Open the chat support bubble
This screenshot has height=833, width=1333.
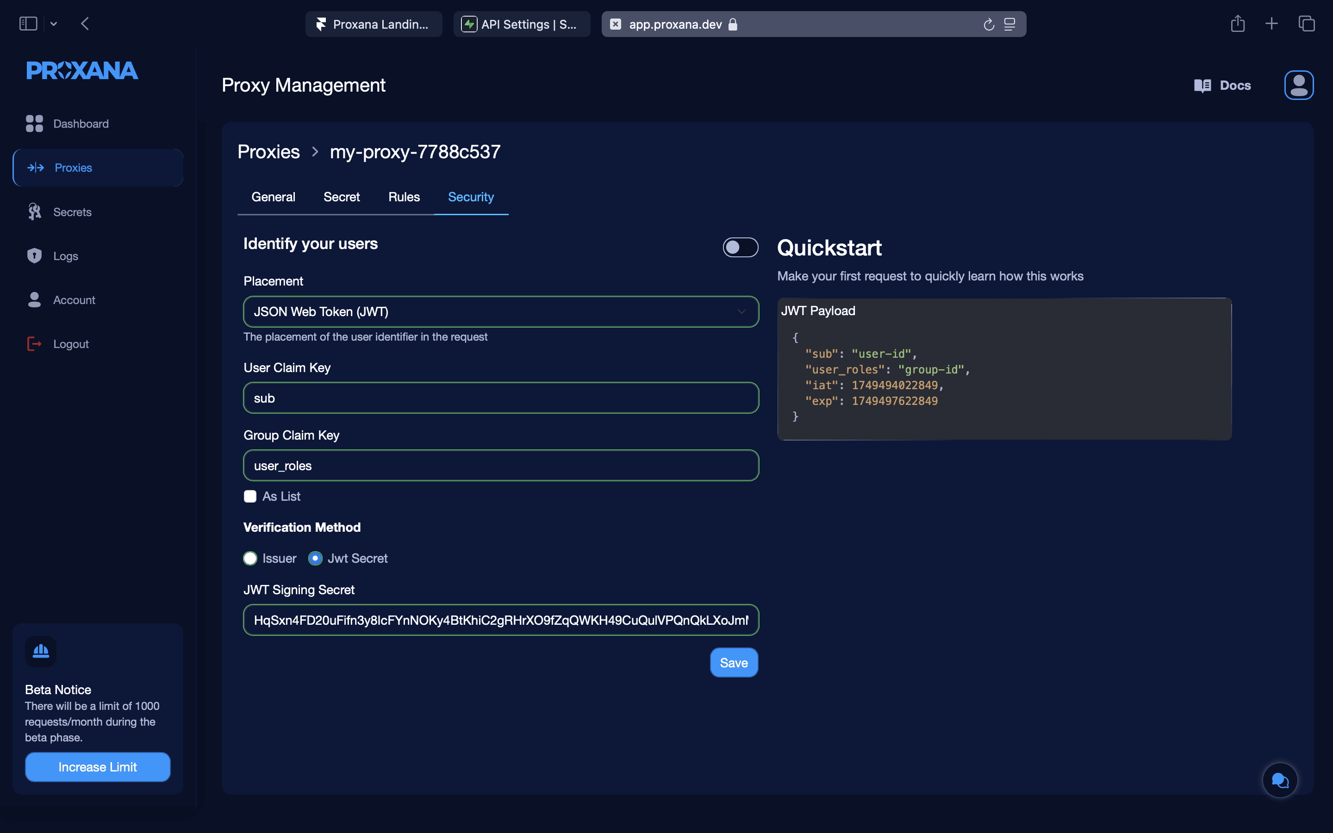(1280, 780)
